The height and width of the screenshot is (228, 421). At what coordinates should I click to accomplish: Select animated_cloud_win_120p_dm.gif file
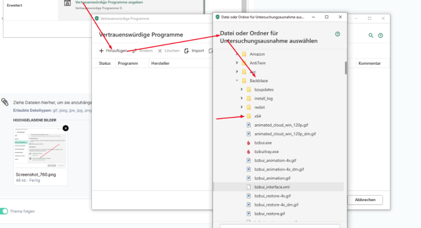tap(285, 134)
